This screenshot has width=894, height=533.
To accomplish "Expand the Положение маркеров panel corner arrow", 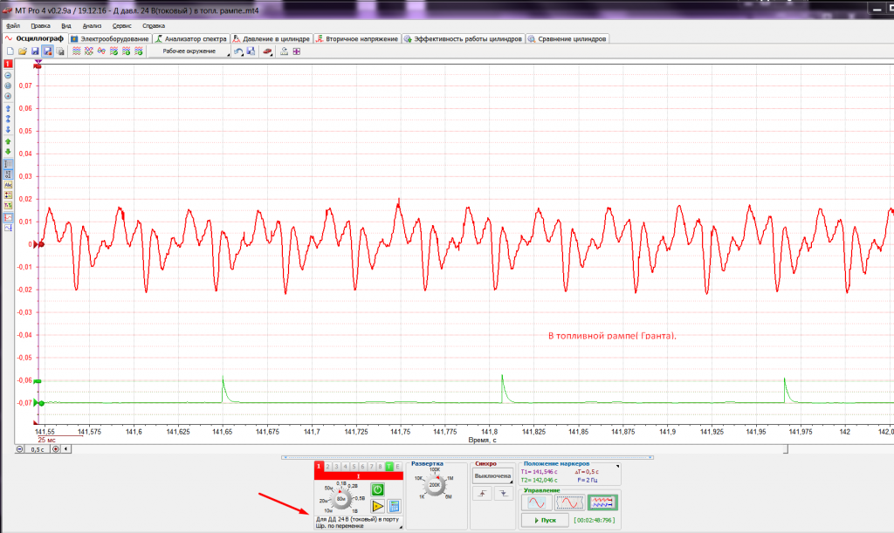I will click(x=617, y=466).
